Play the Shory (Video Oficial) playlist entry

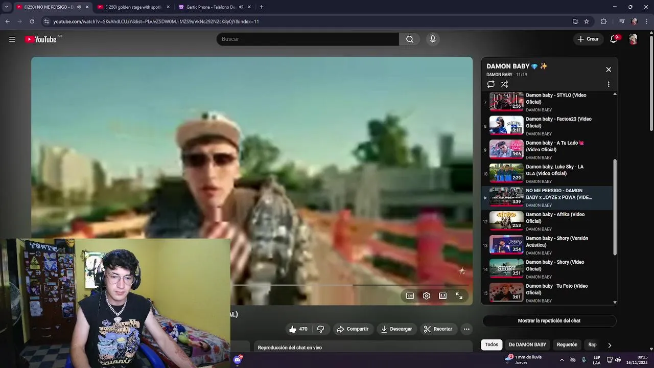547,269
